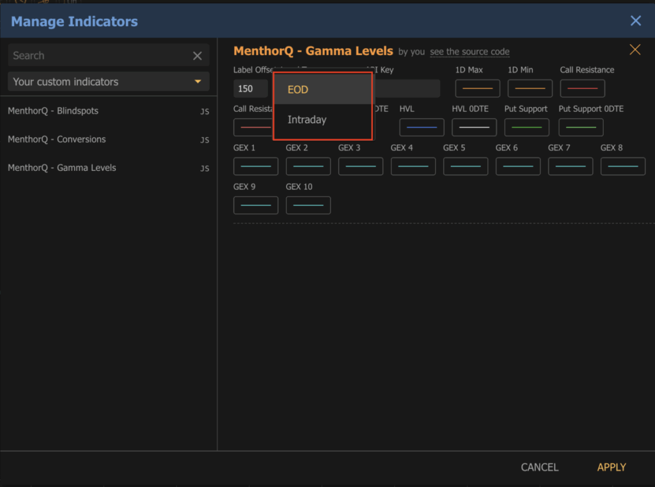Open the 1D Max line style picker
655x487 pixels.
click(x=477, y=88)
